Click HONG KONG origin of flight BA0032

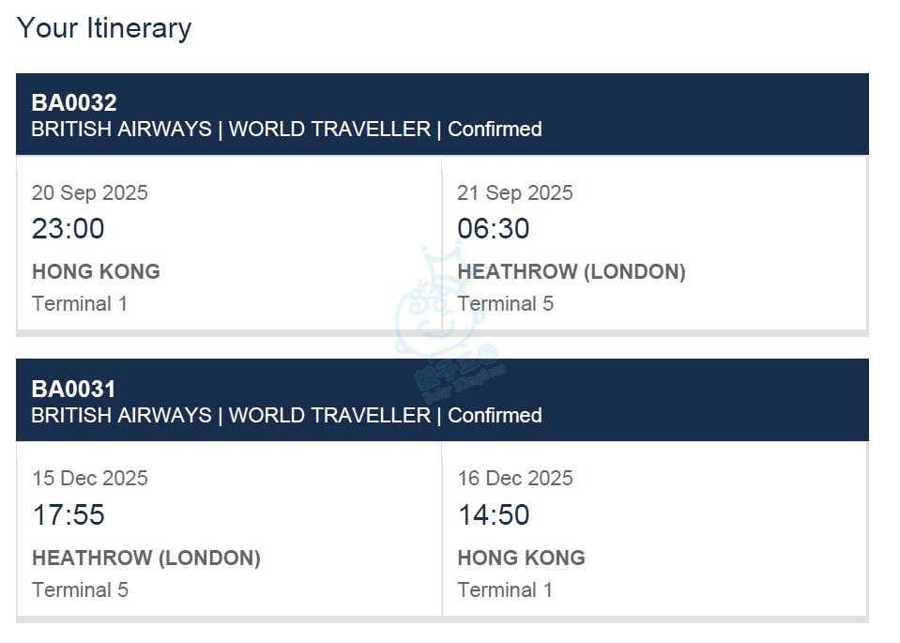coord(96,272)
